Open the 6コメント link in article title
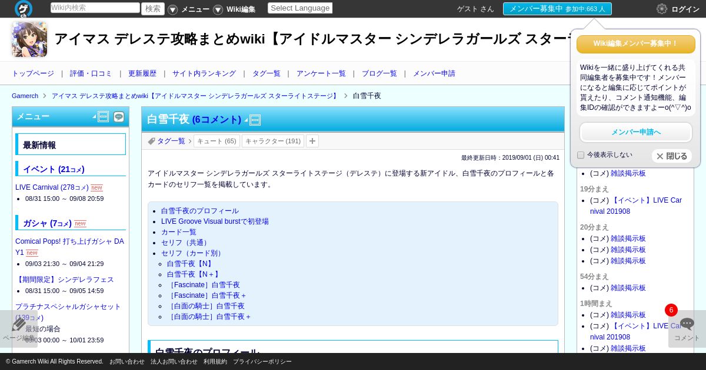 click(x=217, y=120)
